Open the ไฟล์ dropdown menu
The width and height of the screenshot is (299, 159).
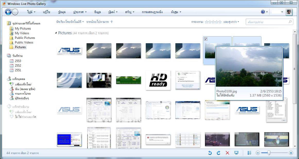click(x=31, y=12)
